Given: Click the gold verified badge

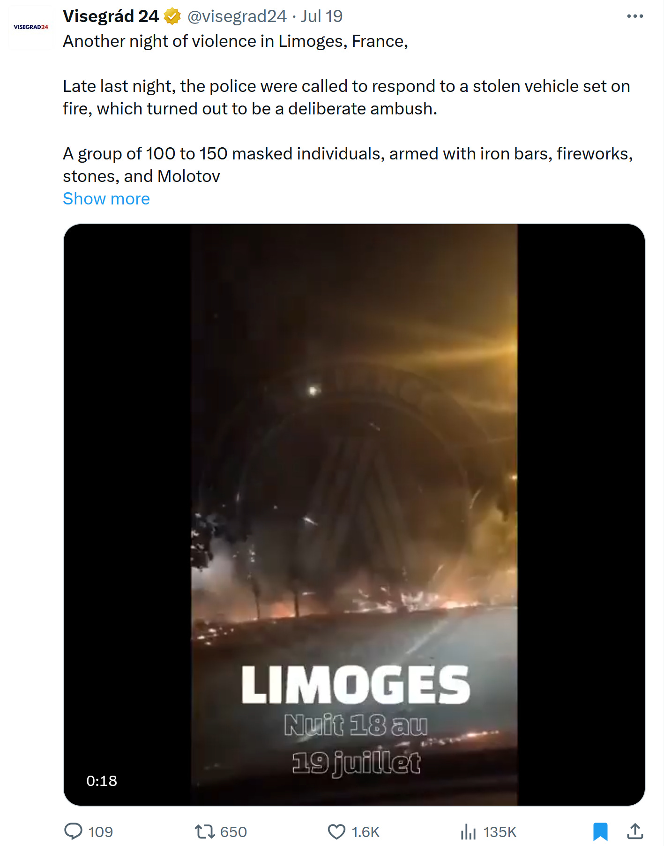Looking at the screenshot, I should point(172,16).
